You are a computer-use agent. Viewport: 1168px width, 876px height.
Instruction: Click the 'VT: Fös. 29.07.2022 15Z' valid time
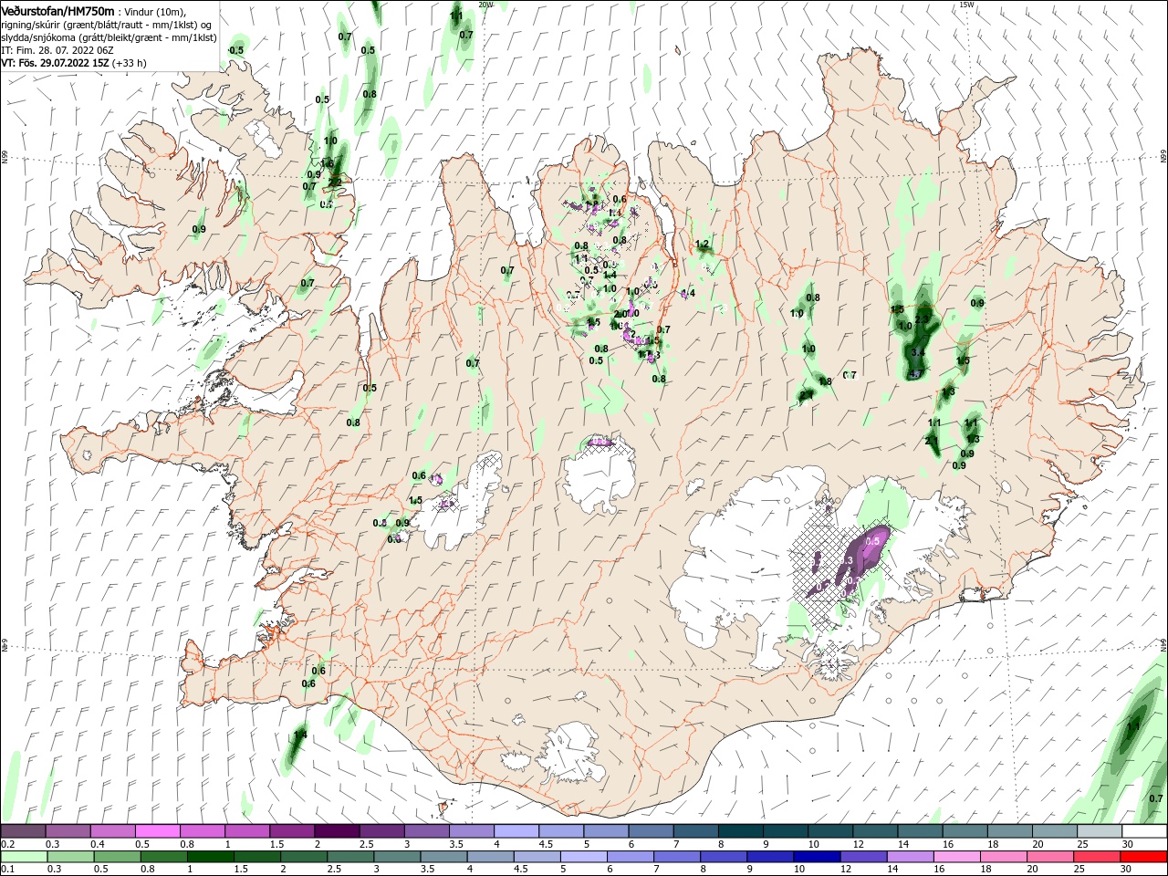(56, 64)
